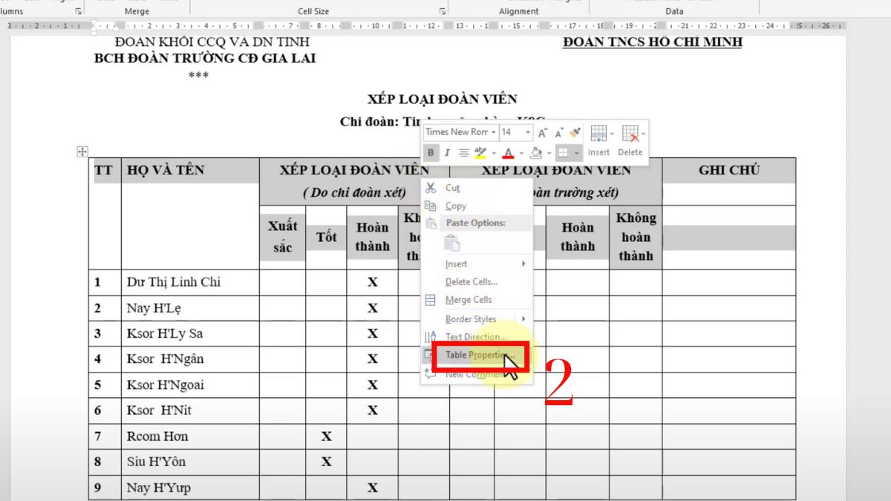Click the X mark in Siu H'Yôn row
Viewport: 891px width, 501px height.
click(326, 462)
